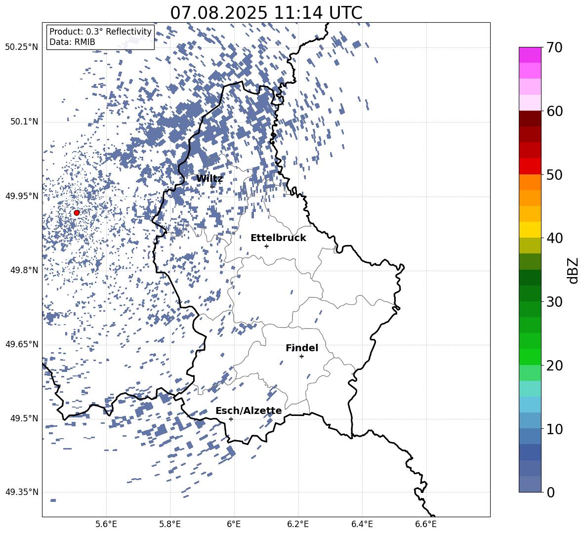Click the 30 colorbar tick label
This screenshot has width=585, height=534.
tap(554, 302)
